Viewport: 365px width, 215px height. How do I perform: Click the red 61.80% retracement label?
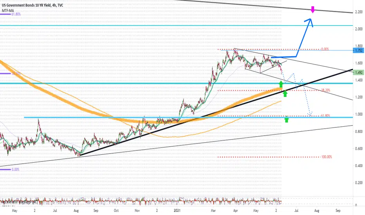(326, 116)
